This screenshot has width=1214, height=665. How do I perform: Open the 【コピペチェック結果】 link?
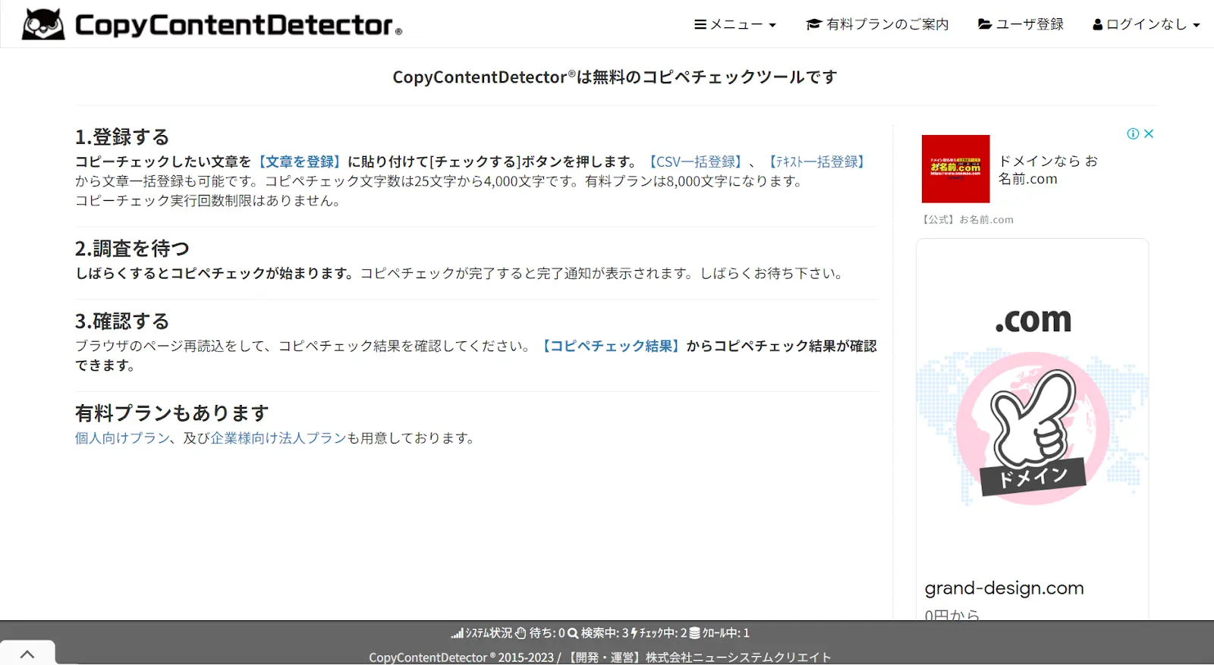[x=609, y=346]
